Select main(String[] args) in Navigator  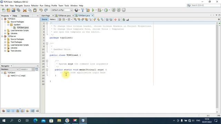[18, 76]
